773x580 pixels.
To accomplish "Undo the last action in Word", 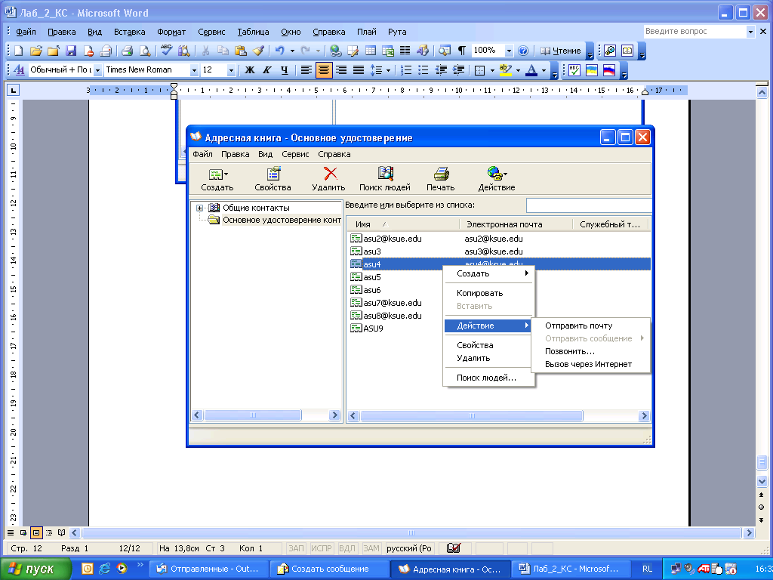I will click(x=280, y=51).
